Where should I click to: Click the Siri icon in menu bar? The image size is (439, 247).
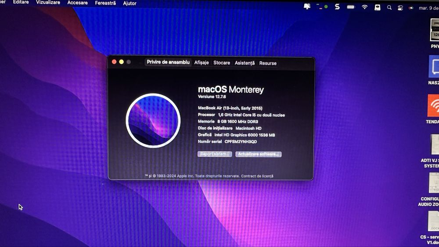(411, 8)
